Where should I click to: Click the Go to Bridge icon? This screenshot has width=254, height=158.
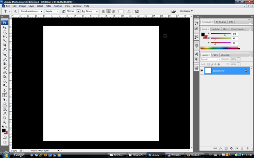click(x=174, y=11)
